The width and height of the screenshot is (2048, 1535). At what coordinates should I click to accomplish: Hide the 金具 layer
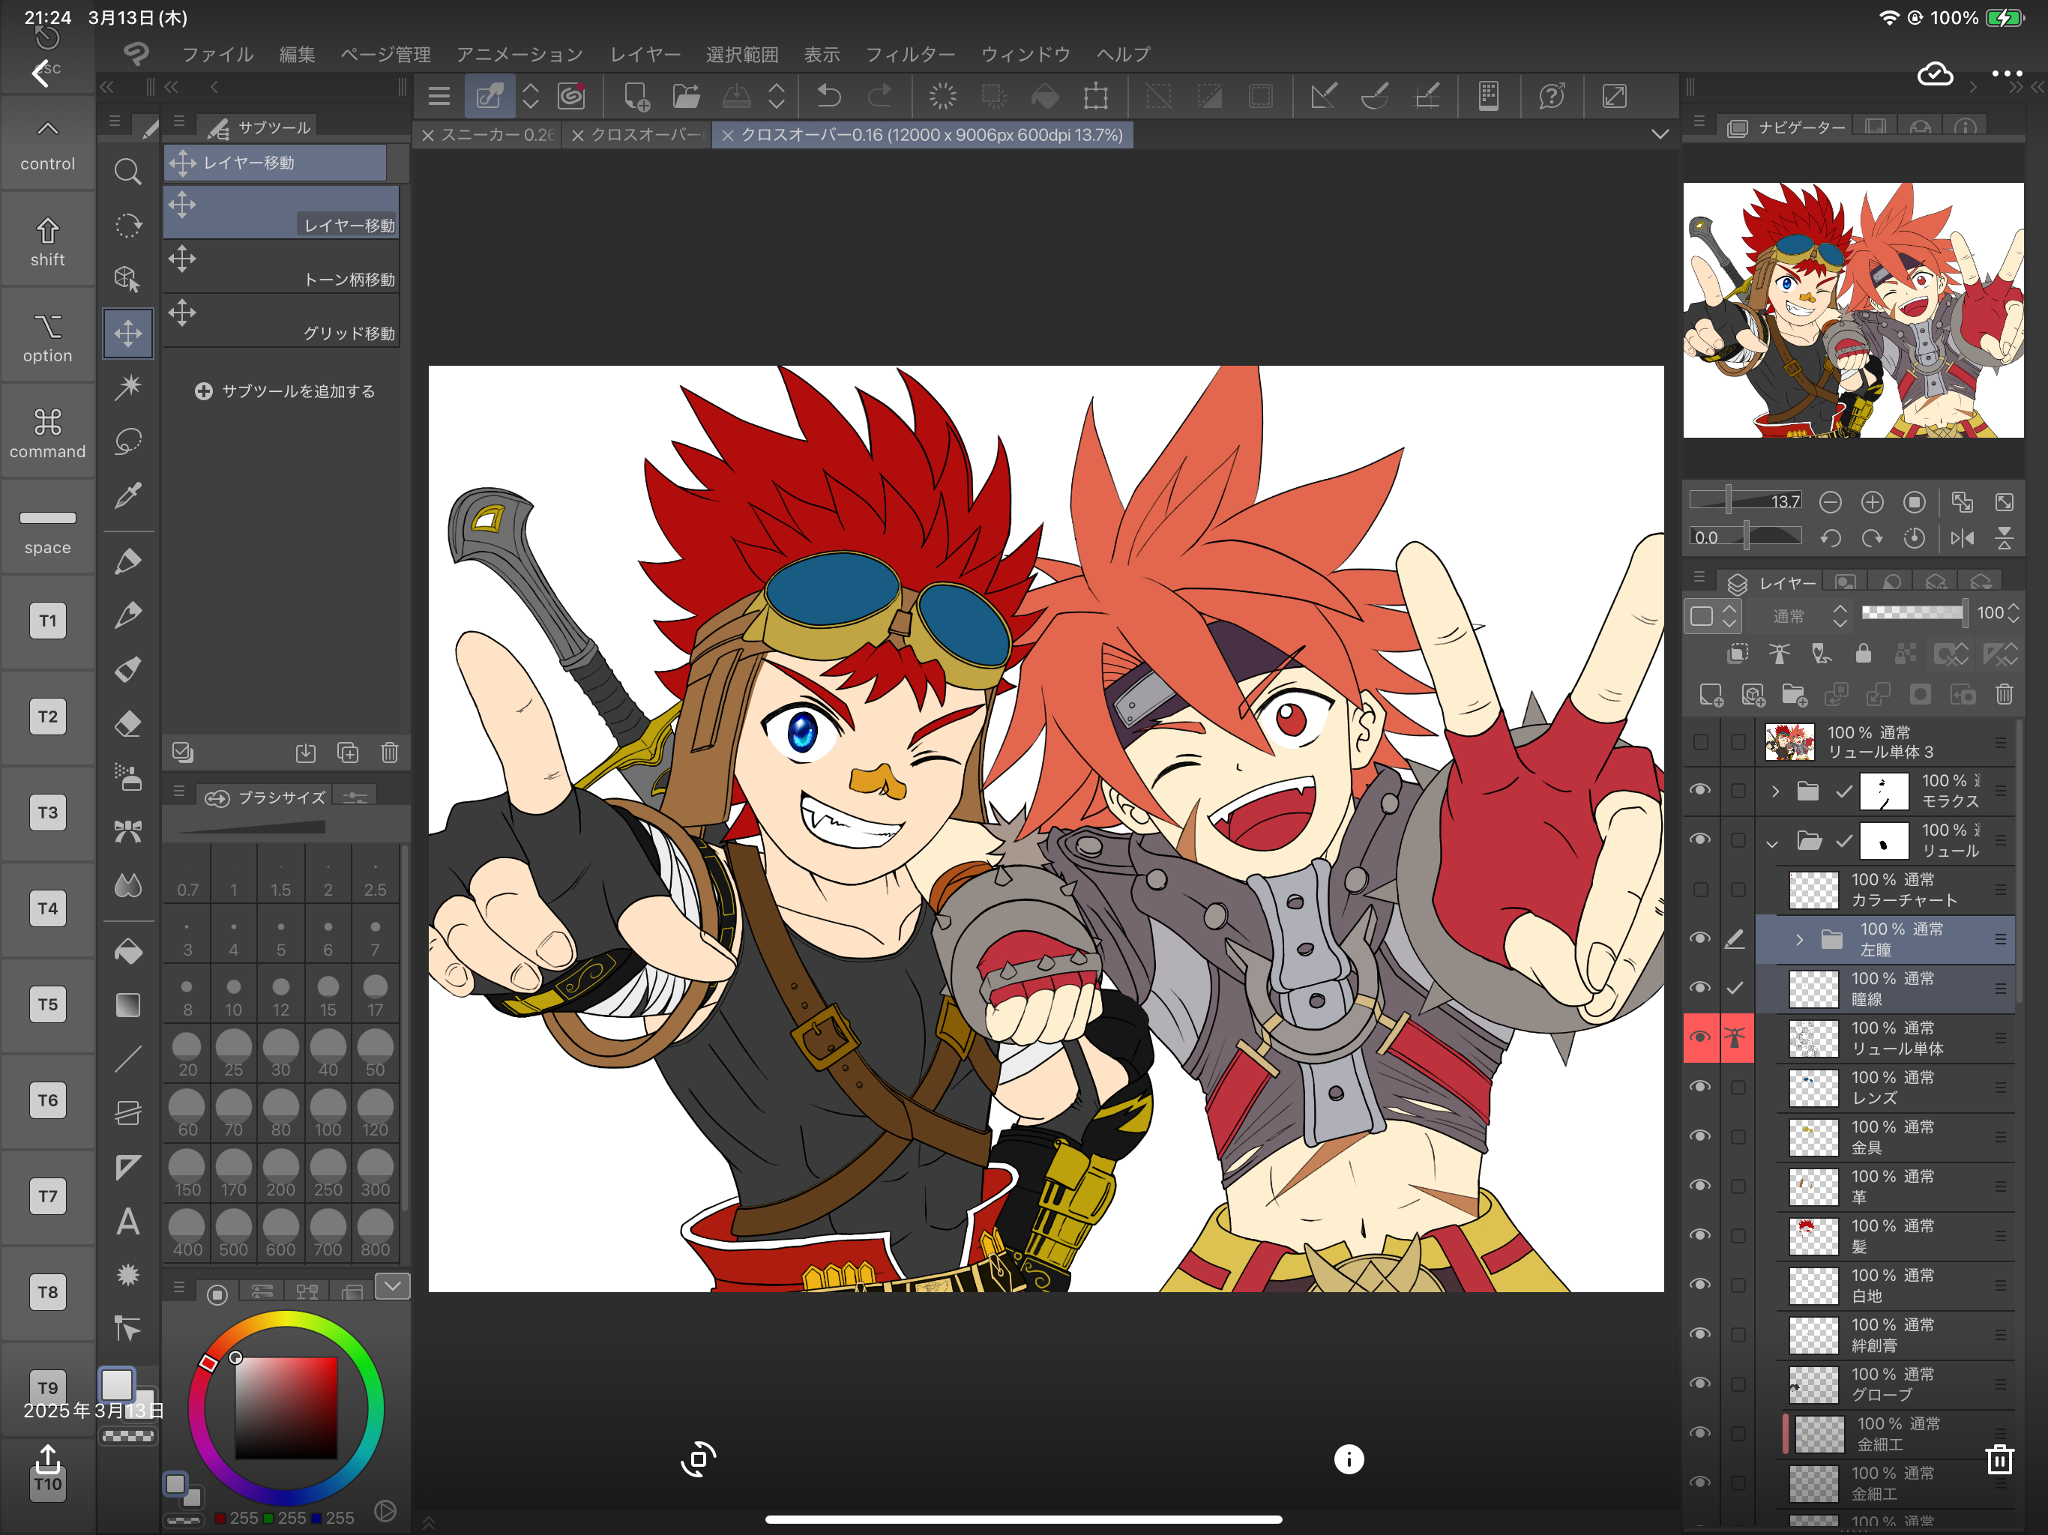click(x=1700, y=1136)
